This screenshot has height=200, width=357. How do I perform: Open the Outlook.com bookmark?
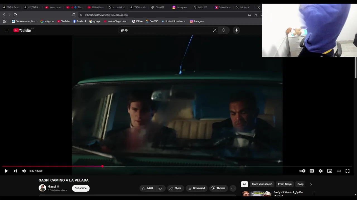coord(24,21)
